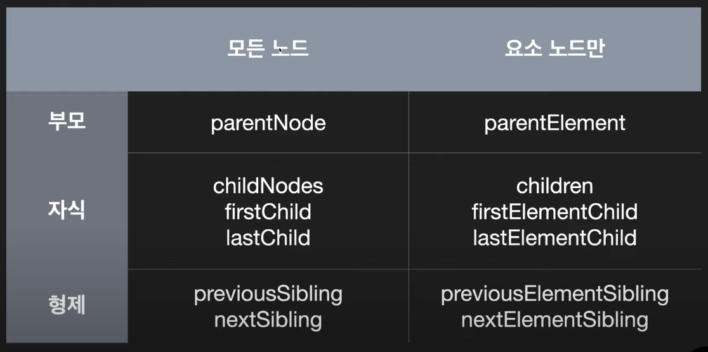
Task: Click the firstElementChild property
Action: point(555,212)
